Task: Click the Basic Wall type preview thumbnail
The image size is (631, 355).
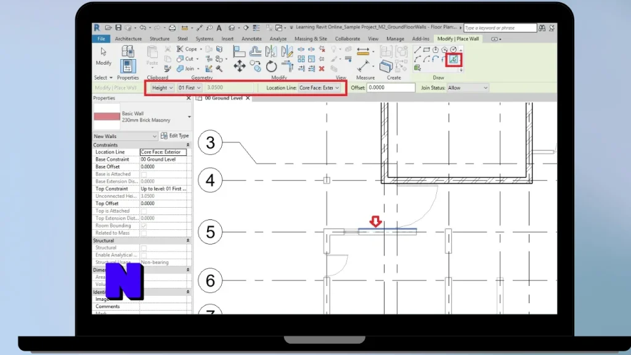Action: click(107, 116)
